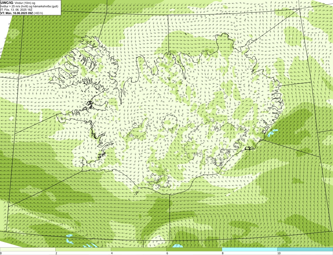The width and height of the screenshot is (333, 255).
Task: Click the 0–2 m/s palest legend color segment
Action: click(x=28, y=250)
